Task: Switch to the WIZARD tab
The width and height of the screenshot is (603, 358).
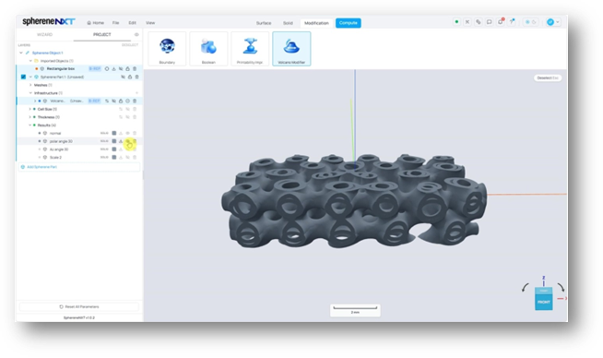Action: [44, 35]
